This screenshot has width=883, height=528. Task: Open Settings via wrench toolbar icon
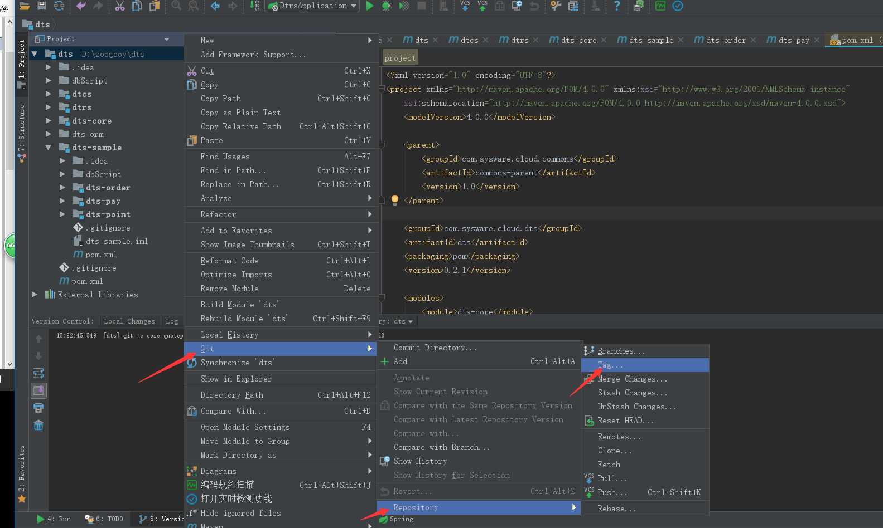[556, 6]
